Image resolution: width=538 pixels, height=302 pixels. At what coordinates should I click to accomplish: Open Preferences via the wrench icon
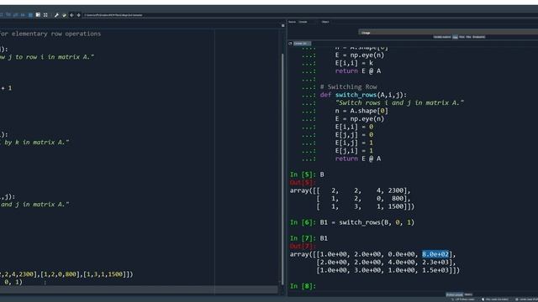coord(56,15)
